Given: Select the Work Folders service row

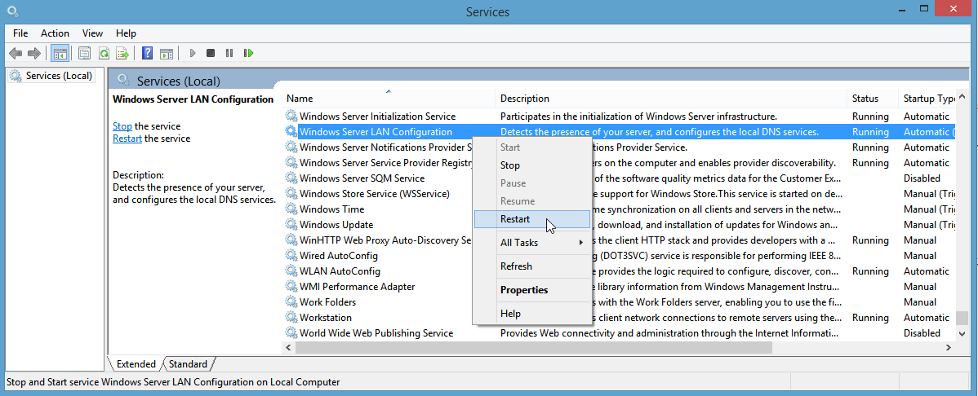Looking at the screenshot, I should pos(619,302).
